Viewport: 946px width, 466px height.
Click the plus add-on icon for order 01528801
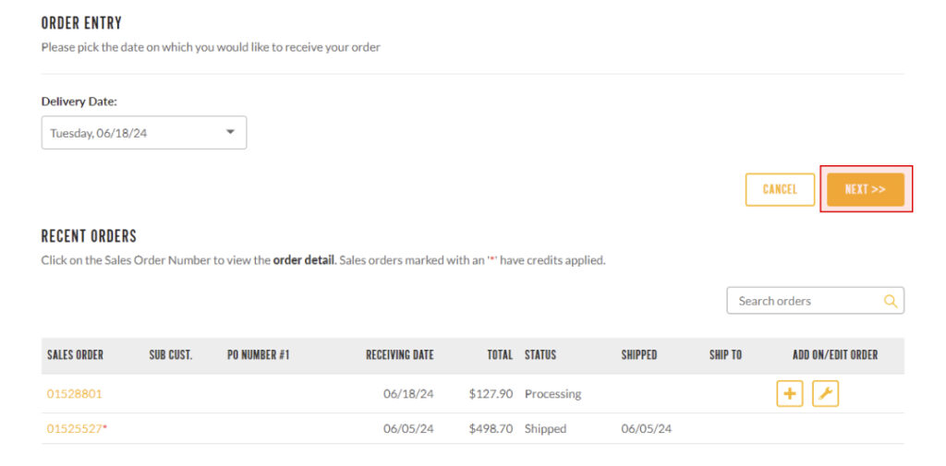click(x=789, y=394)
